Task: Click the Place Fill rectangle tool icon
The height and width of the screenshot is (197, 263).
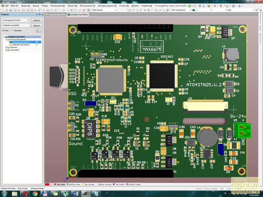Action: point(156,10)
